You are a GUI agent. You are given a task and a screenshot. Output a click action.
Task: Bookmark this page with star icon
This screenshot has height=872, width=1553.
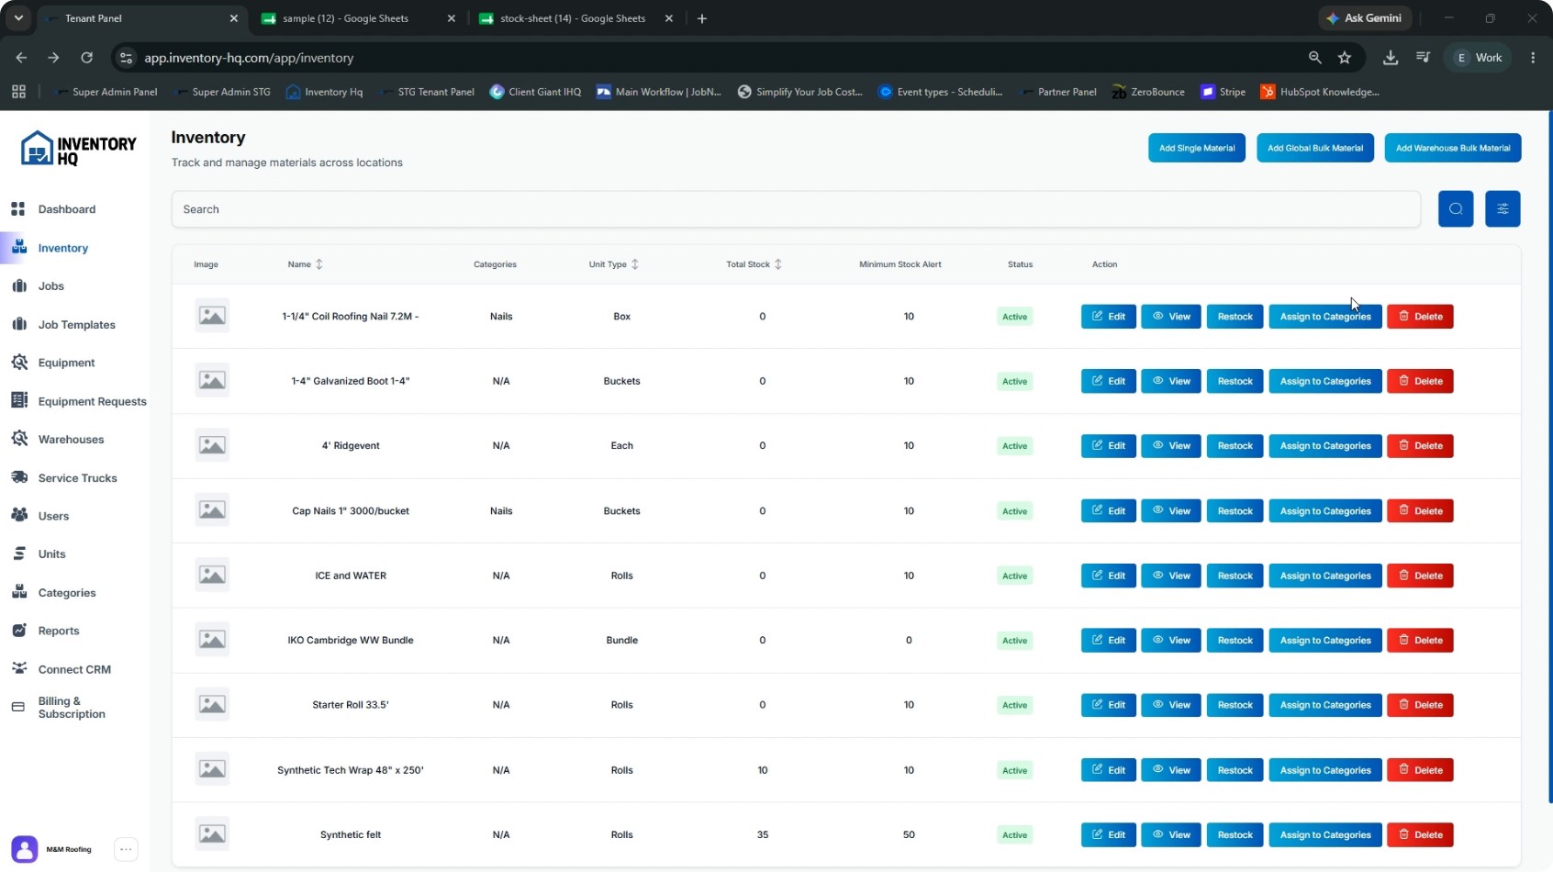[x=1345, y=57]
